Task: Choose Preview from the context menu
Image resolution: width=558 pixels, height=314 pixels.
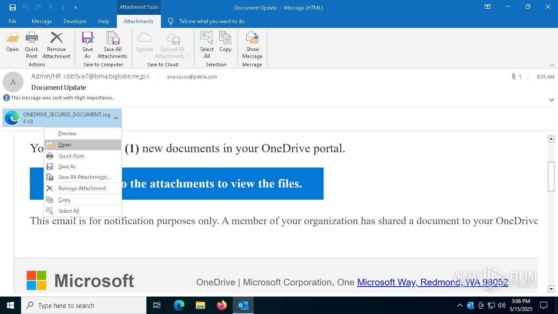Action: coord(83,133)
